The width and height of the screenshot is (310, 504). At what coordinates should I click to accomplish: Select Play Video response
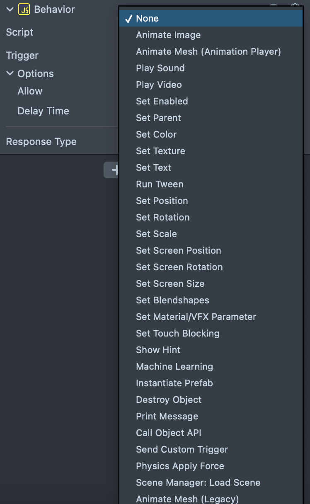tap(159, 85)
